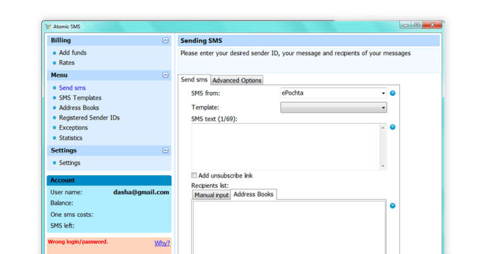Open the Rates page
The width and height of the screenshot is (486, 254).
(66, 63)
